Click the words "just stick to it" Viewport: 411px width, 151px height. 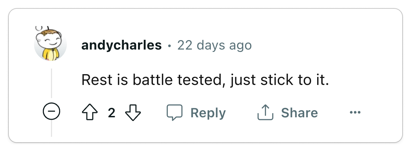coord(279,80)
